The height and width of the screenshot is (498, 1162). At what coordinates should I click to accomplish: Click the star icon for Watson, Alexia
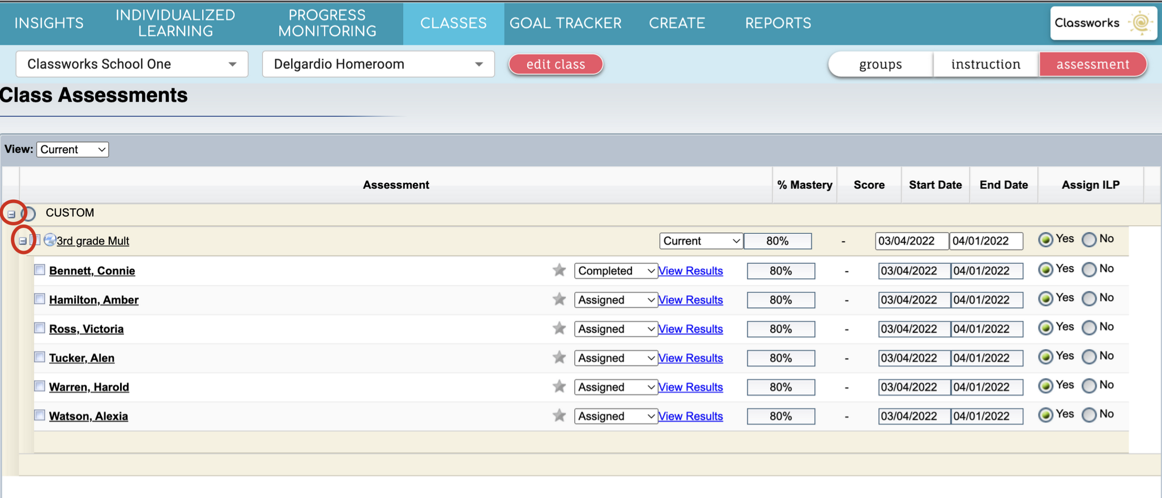coord(559,416)
